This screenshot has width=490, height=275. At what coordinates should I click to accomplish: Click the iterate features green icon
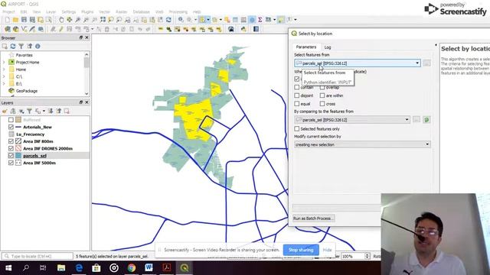point(426,120)
